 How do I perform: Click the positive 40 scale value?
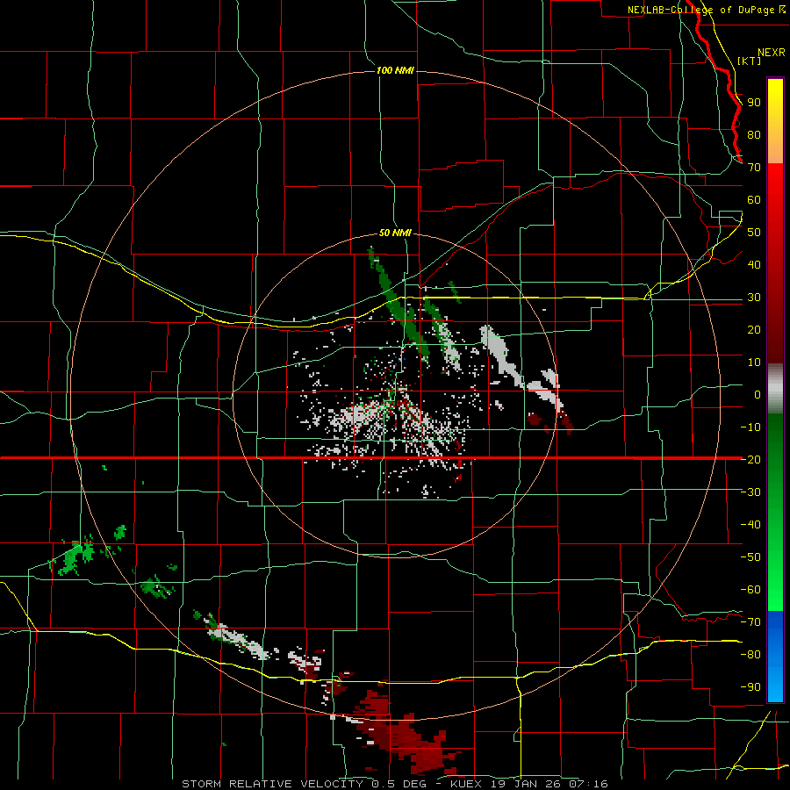(x=754, y=265)
